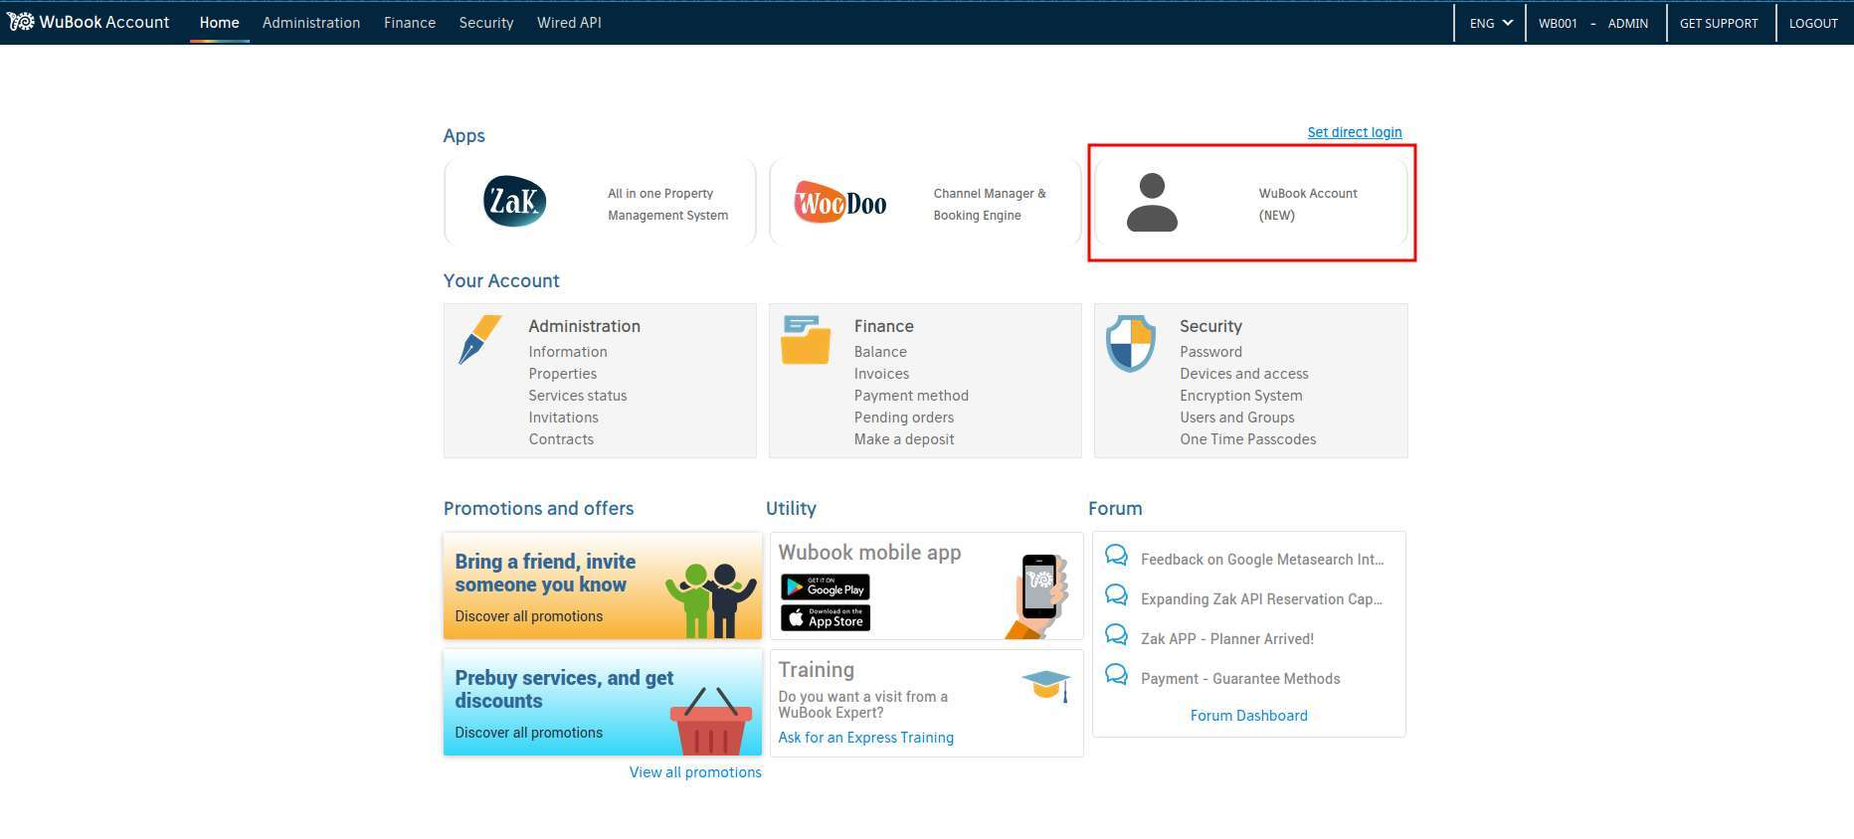Click the Wubook mobile app heading
The image size is (1854, 839).
(x=869, y=553)
